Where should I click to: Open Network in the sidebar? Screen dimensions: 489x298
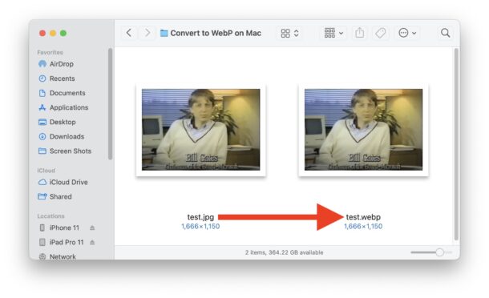(63, 256)
